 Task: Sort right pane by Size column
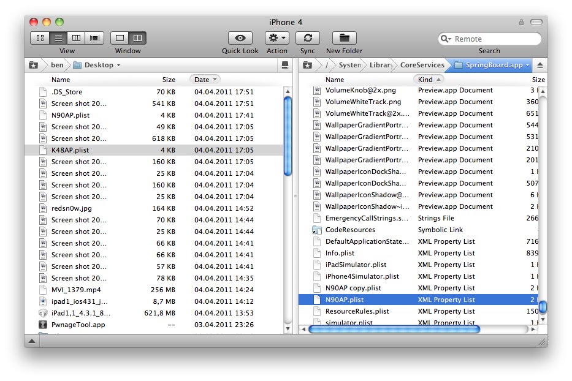point(538,80)
